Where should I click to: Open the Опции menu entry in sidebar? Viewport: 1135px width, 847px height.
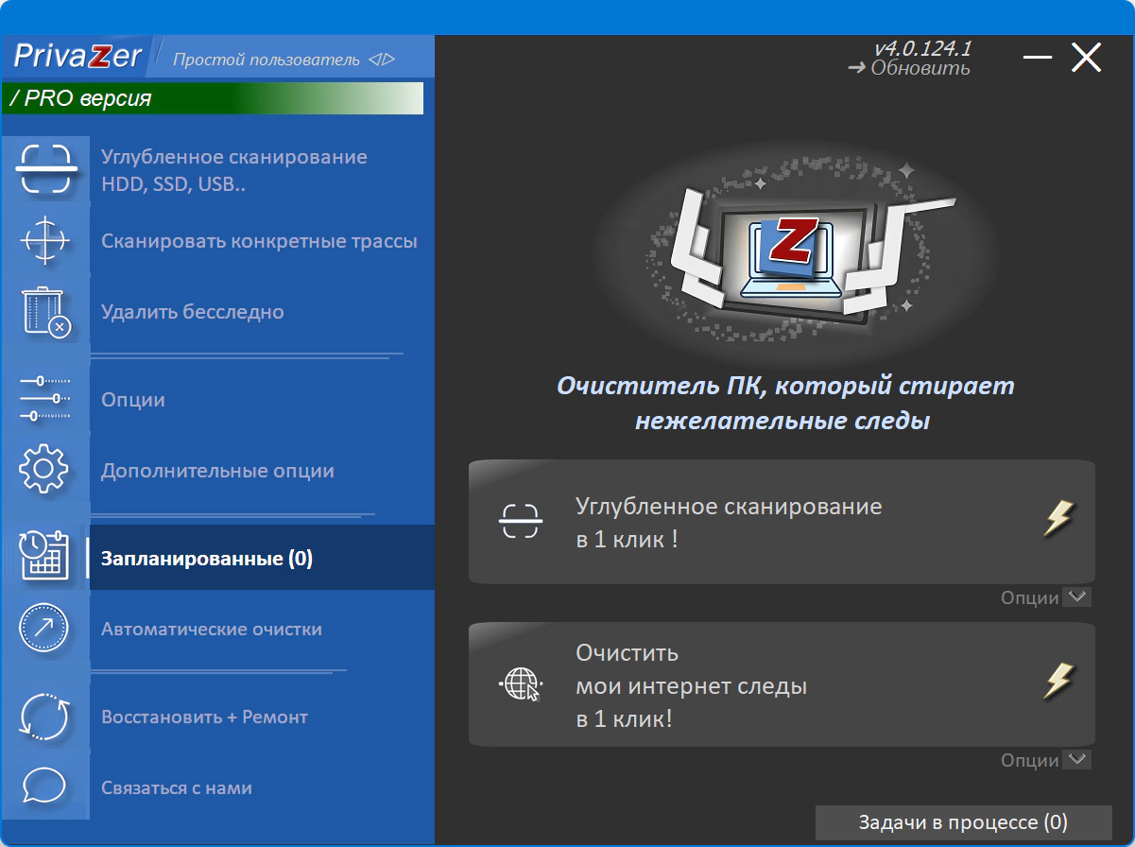pyautogui.click(x=133, y=400)
